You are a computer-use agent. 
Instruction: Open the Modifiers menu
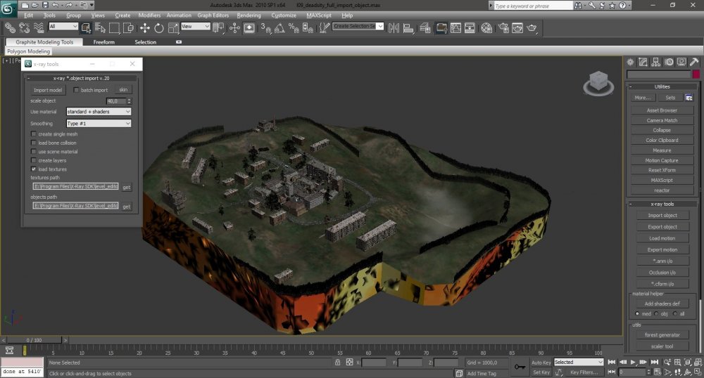pos(149,15)
